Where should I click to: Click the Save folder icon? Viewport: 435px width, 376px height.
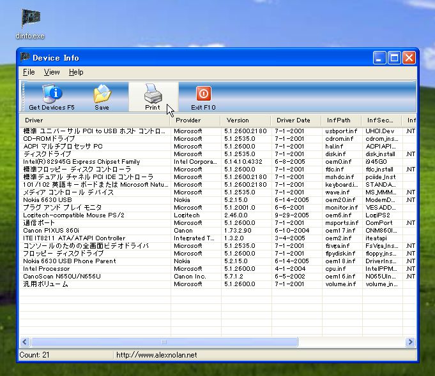pyautogui.click(x=102, y=94)
